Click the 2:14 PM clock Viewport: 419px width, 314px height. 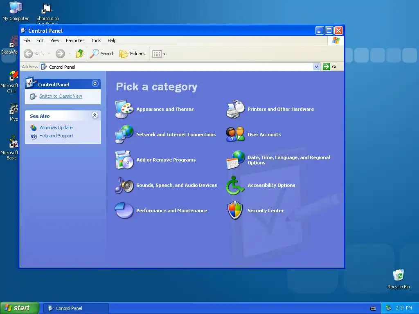point(404,308)
